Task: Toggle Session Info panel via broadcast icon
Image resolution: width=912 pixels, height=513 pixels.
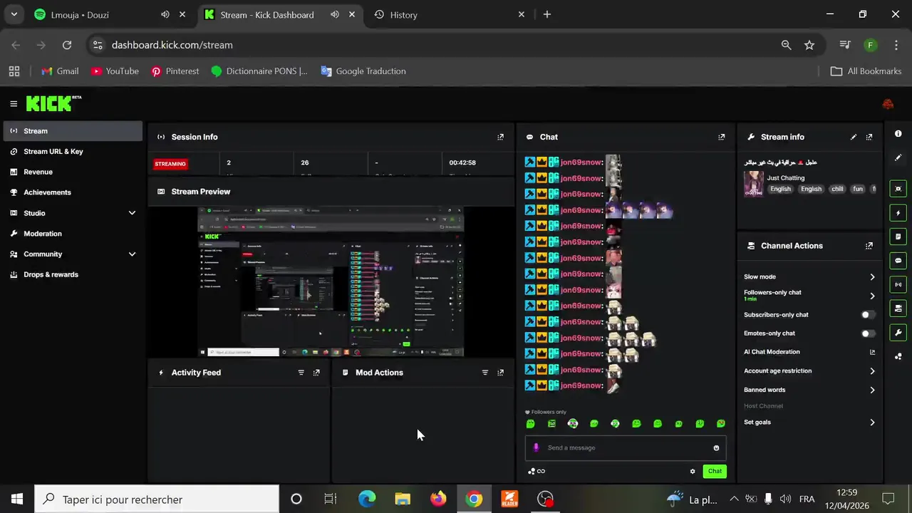Action: pos(898,285)
